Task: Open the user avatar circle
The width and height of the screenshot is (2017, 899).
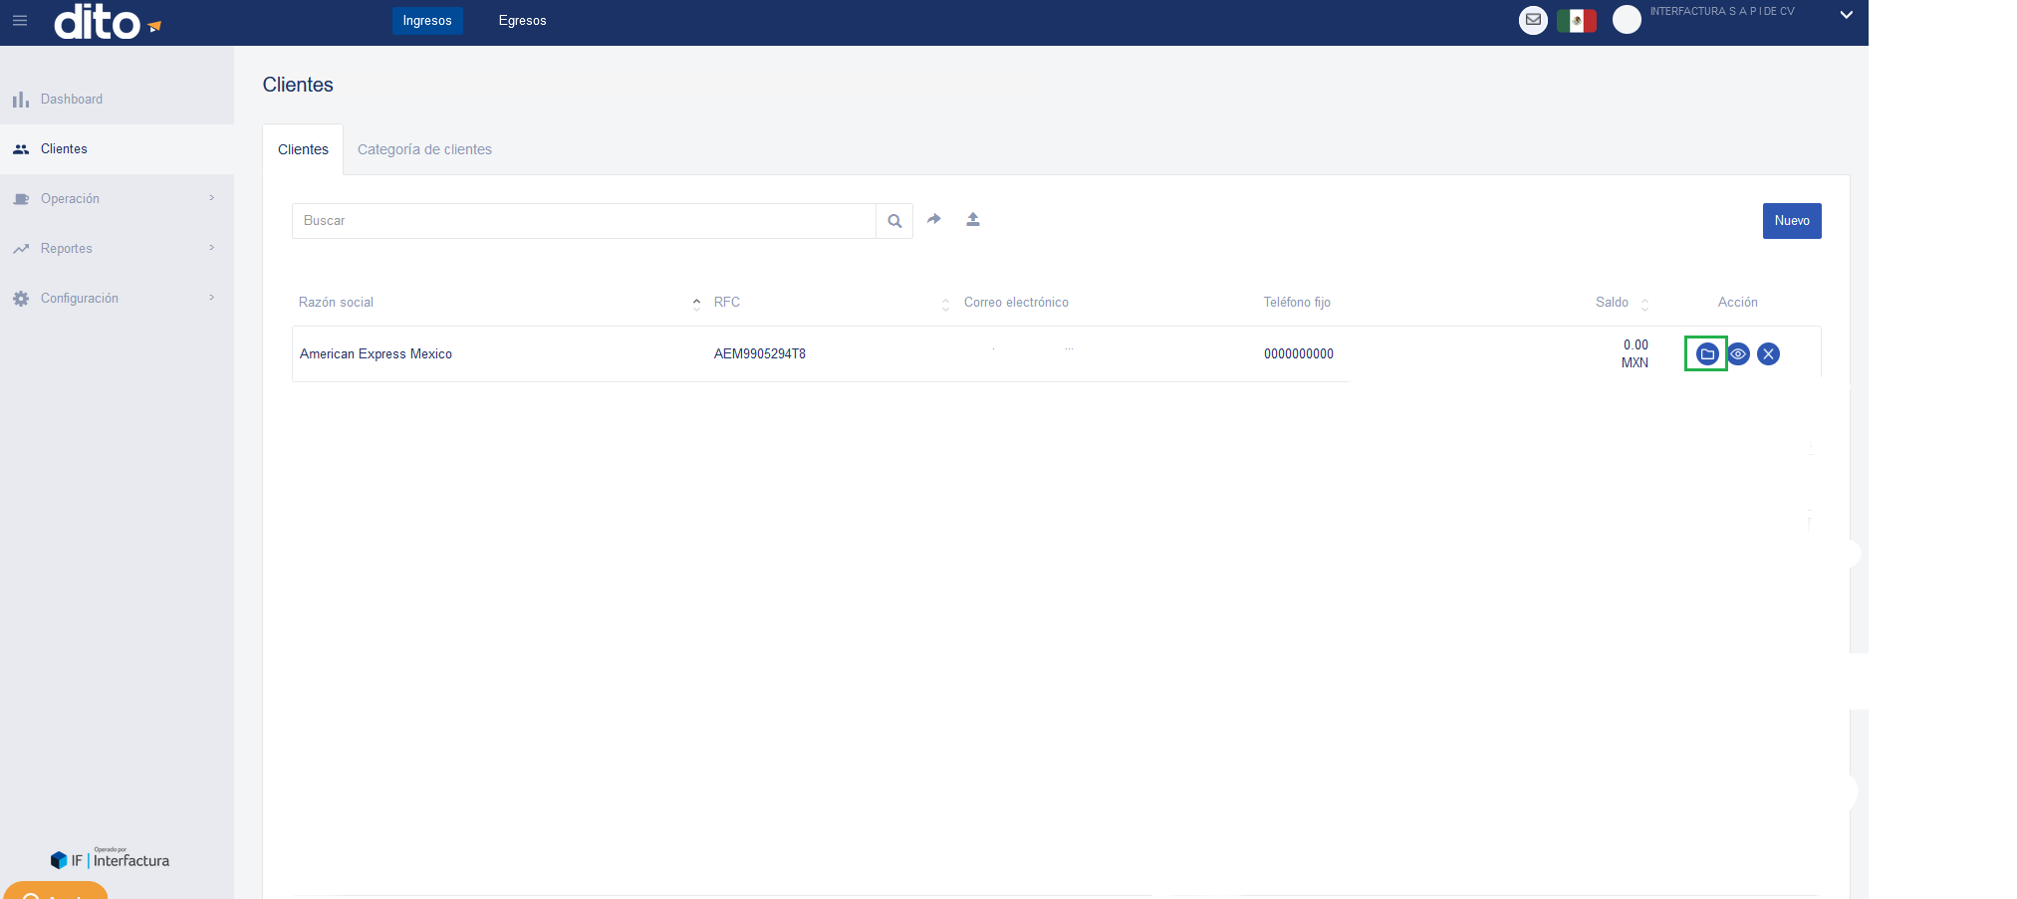Action: click(x=1627, y=19)
